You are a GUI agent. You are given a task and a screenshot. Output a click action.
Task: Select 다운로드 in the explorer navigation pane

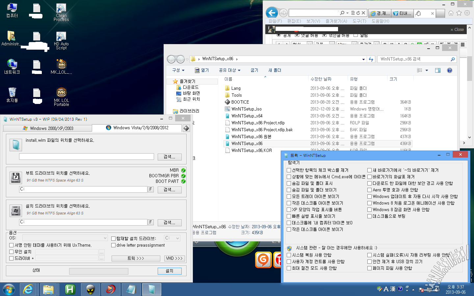pos(191,87)
